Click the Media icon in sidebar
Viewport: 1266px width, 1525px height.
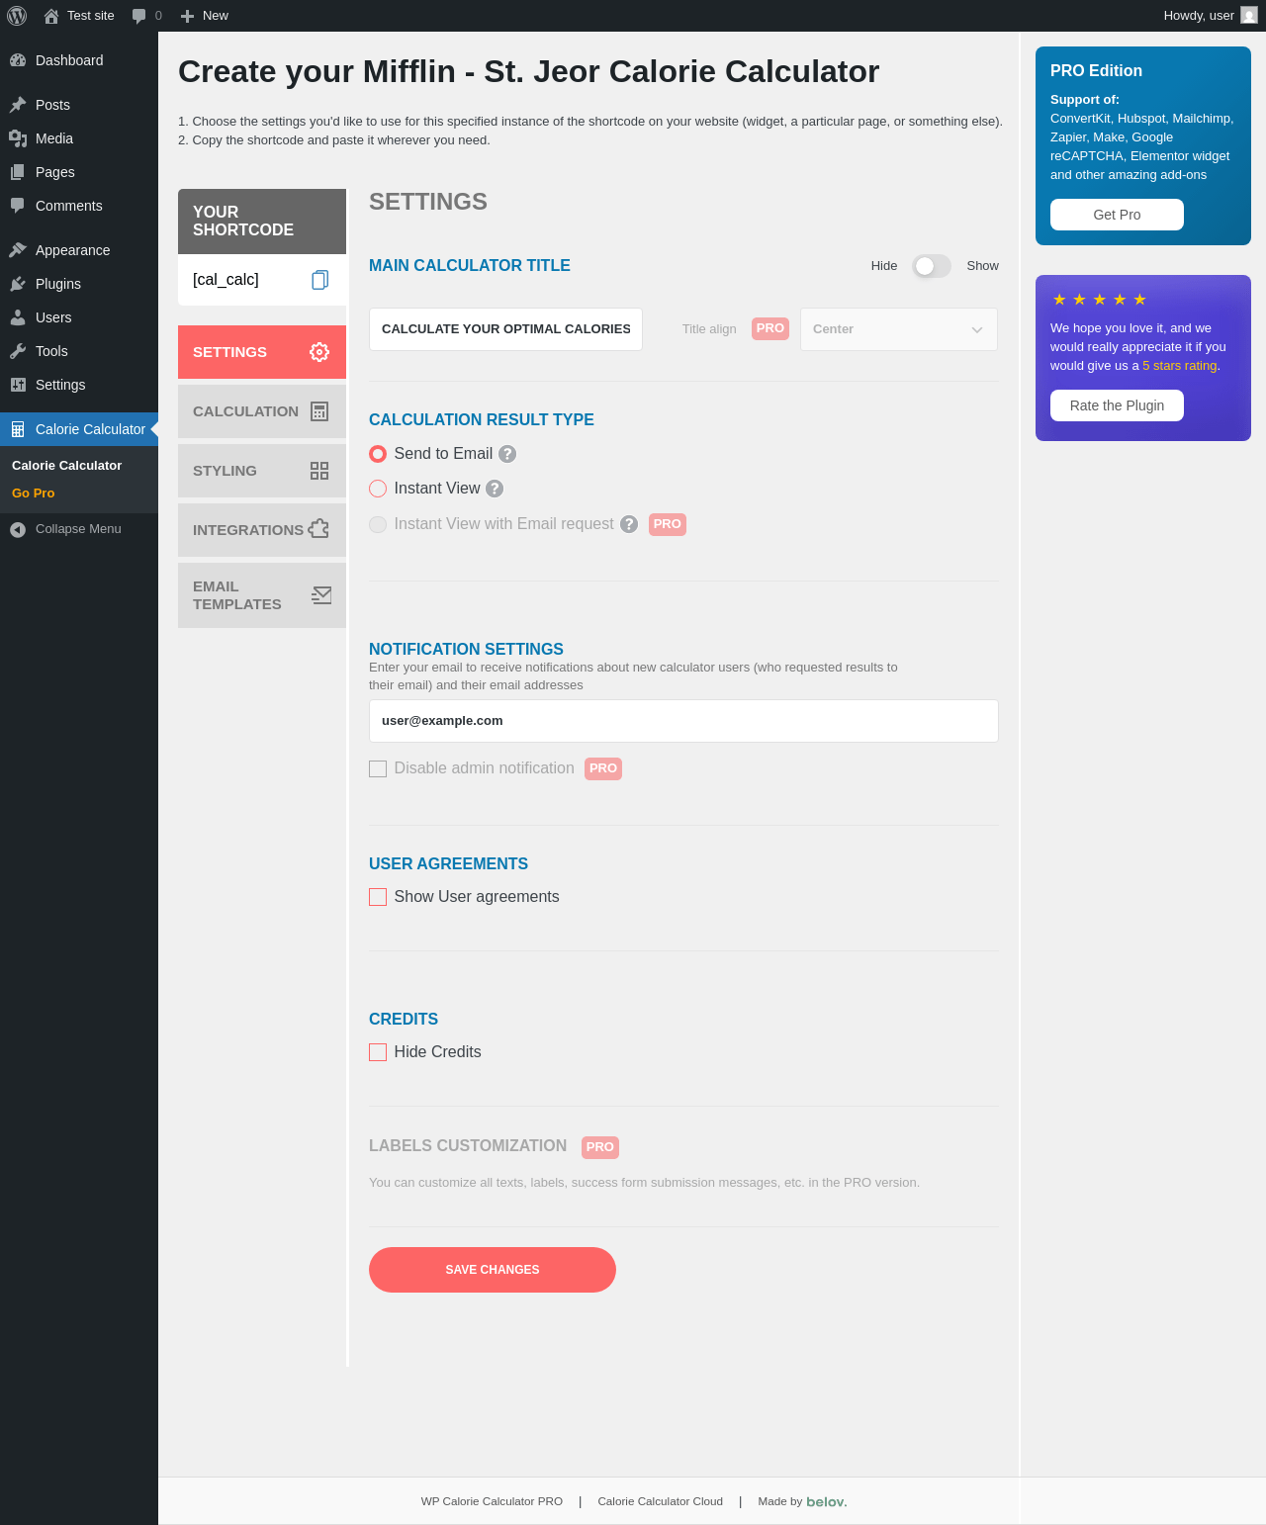coord(18,138)
